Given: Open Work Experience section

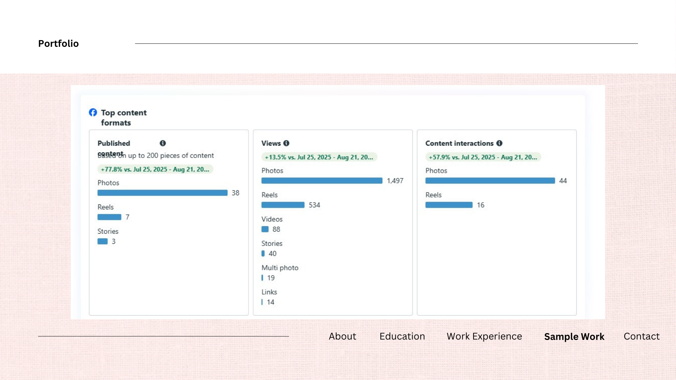Looking at the screenshot, I should 484,336.
